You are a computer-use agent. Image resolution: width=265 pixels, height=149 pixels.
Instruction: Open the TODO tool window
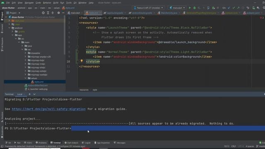pos(28,143)
